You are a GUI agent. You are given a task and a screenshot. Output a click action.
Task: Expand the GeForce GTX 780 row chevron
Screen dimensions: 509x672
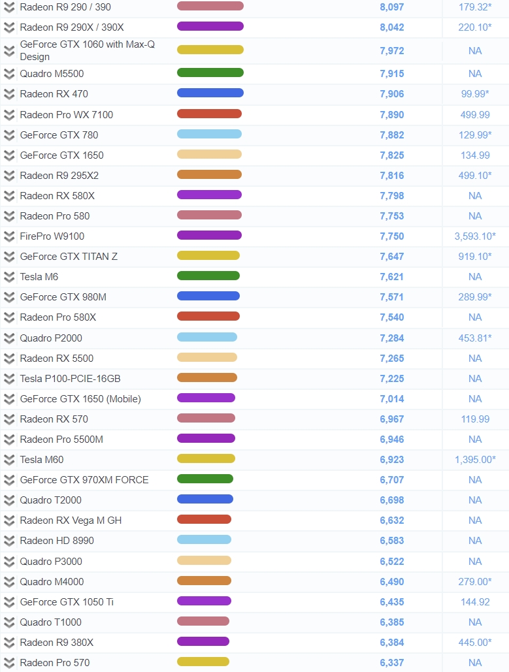(x=9, y=135)
